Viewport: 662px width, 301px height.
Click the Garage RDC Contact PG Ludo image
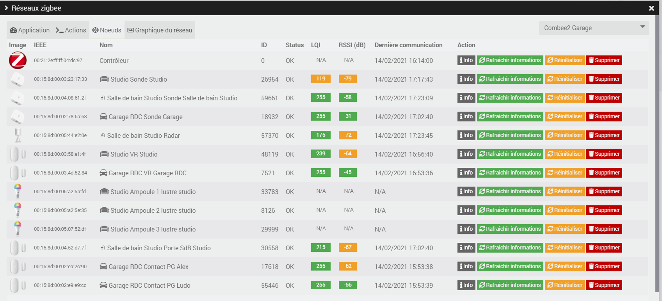[18, 285]
